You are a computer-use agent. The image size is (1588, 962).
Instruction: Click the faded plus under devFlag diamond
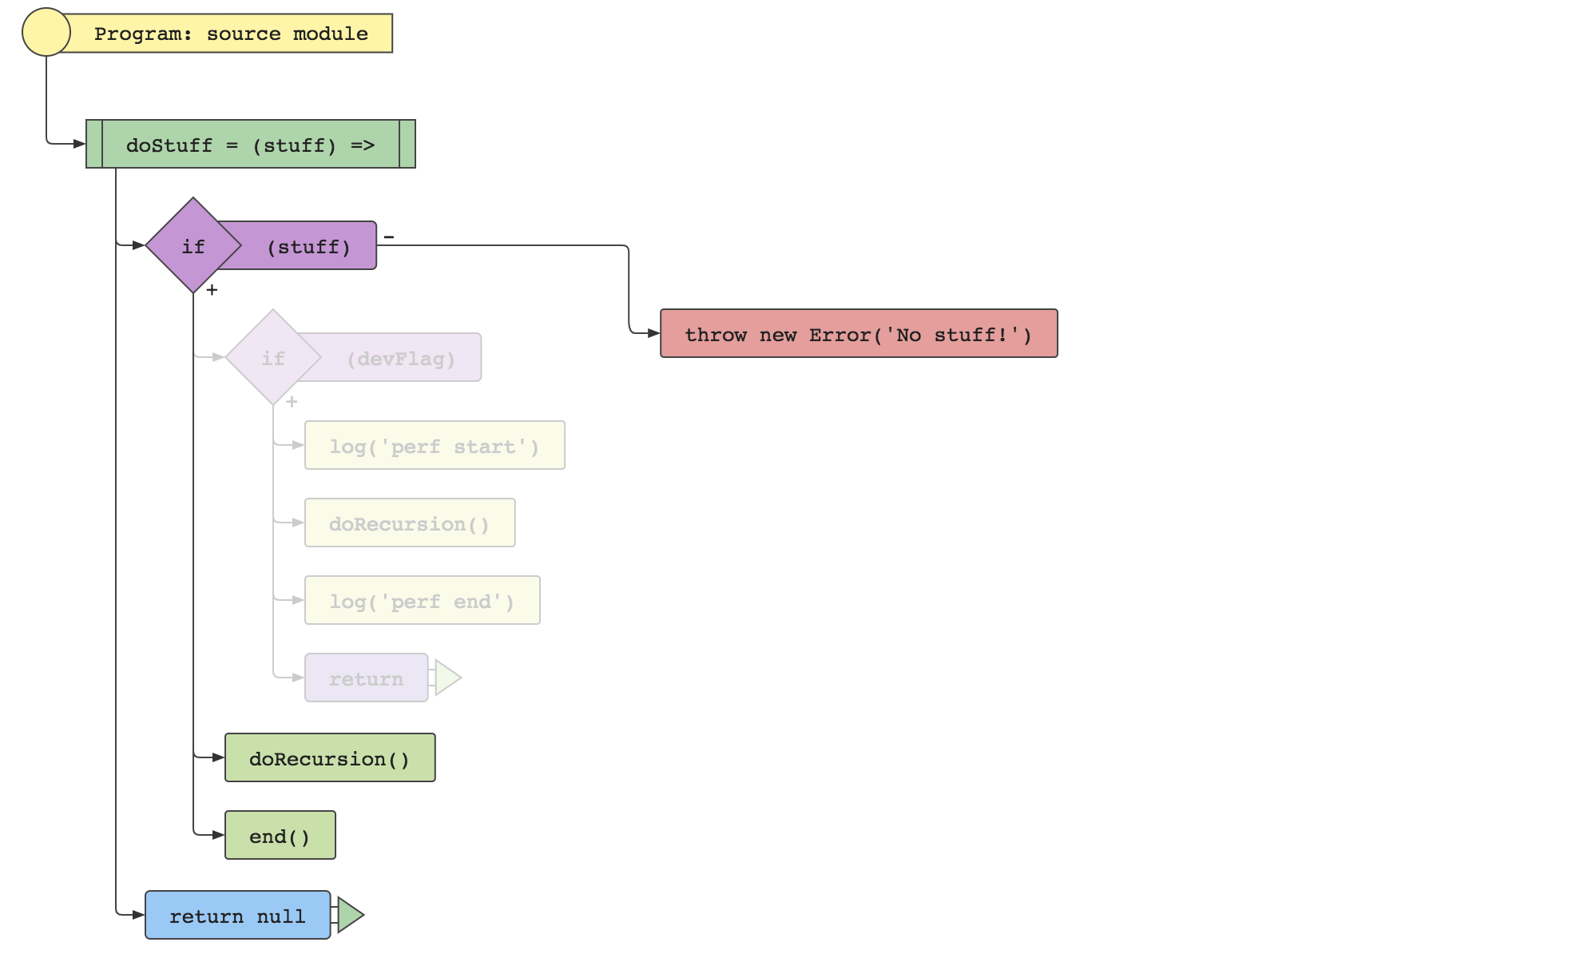[x=292, y=402]
